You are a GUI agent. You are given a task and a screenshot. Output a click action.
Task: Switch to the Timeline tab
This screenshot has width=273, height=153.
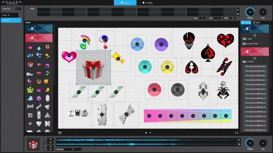click(x=147, y=3)
